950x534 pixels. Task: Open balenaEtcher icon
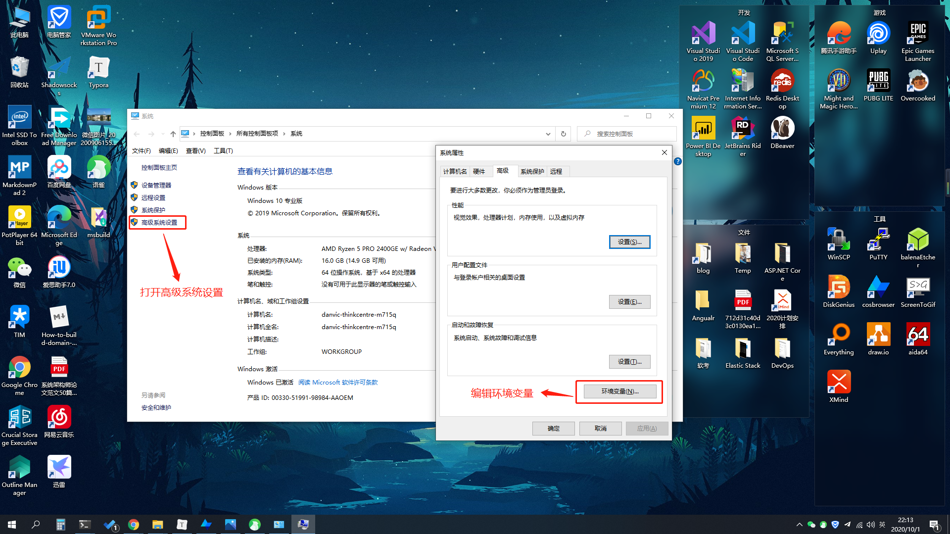click(x=918, y=248)
